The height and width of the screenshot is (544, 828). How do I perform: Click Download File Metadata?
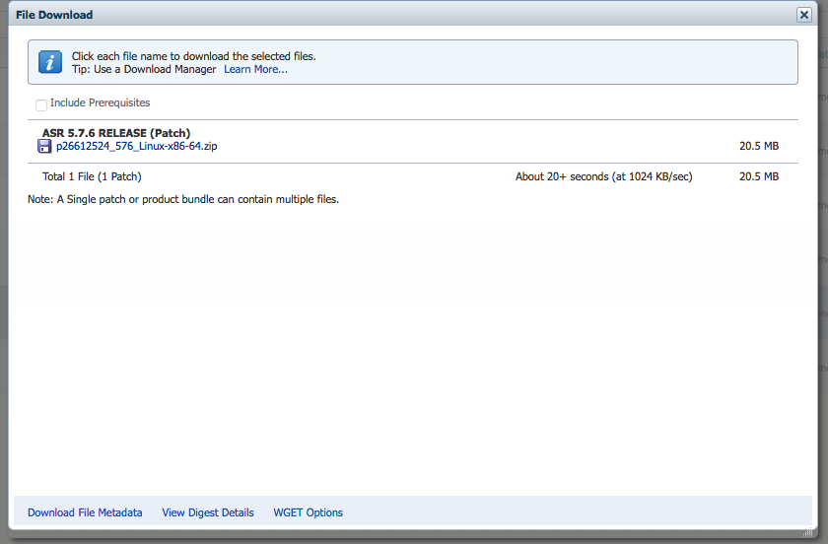click(x=85, y=512)
